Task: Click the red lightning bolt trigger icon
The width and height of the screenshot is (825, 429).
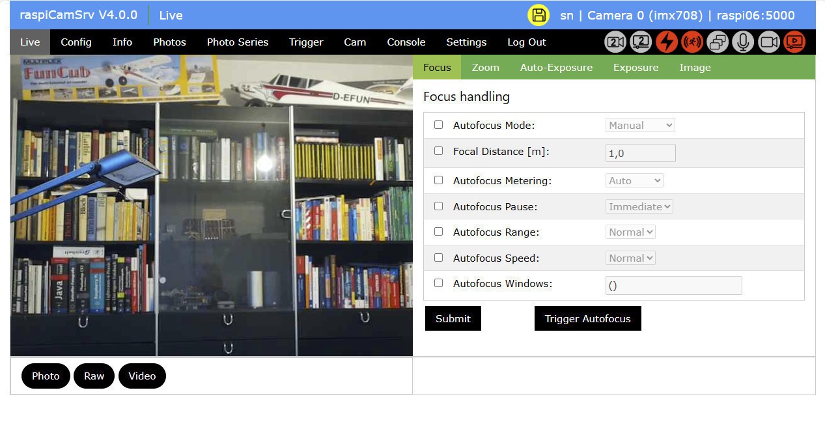Action: [x=666, y=42]
